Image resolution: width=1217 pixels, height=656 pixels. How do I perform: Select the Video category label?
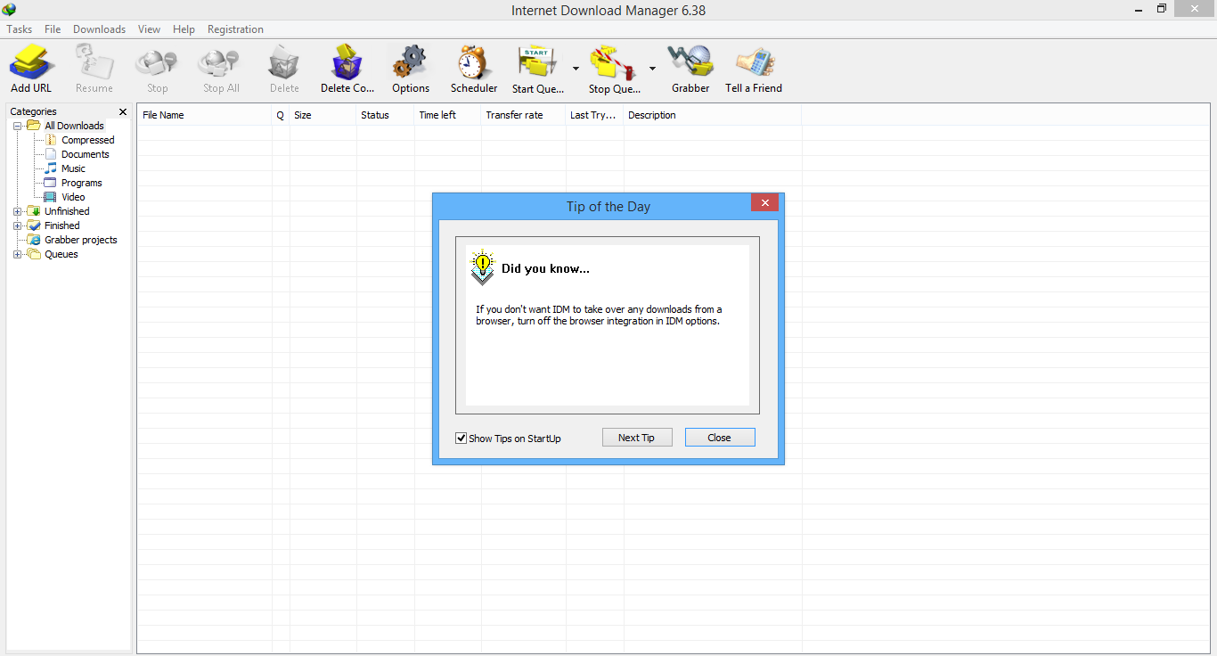73,197
